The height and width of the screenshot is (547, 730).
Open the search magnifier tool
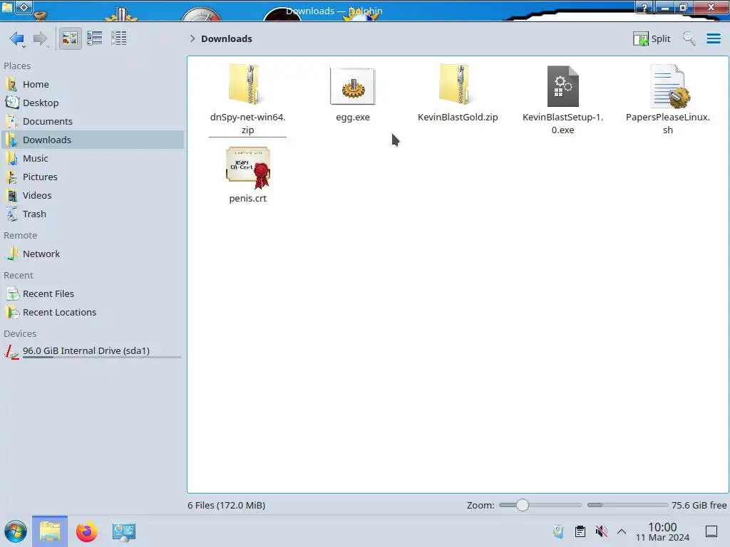(689, 38)
